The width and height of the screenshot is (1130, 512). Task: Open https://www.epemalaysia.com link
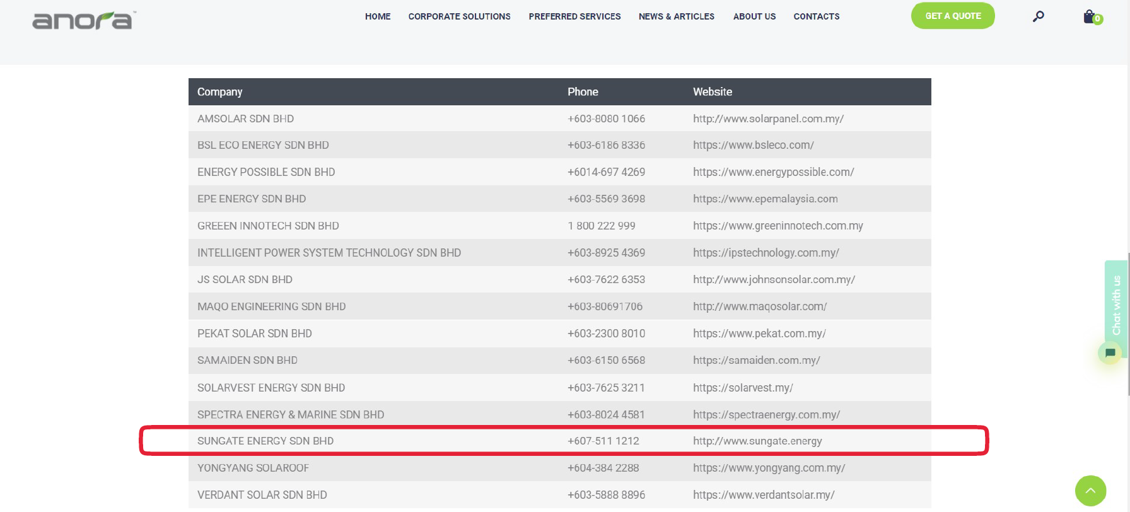(765, 199)
